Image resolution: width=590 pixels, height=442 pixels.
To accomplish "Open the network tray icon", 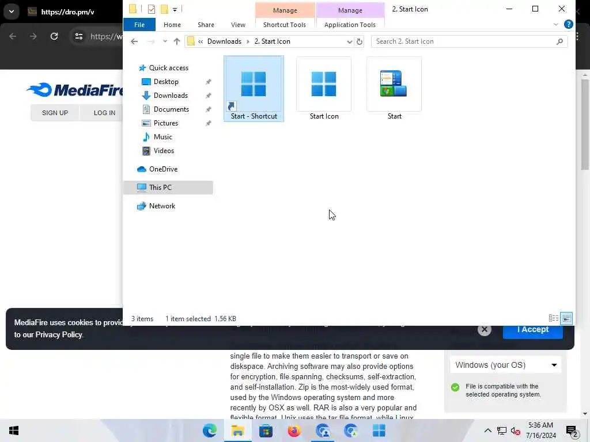I will (x=502, y=430).
